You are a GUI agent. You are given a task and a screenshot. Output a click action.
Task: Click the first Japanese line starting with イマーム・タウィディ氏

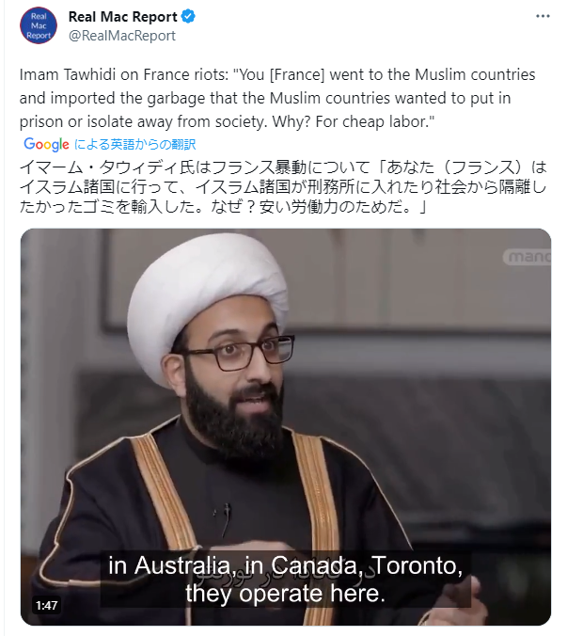pyautogui.click(x=283, y=167)
